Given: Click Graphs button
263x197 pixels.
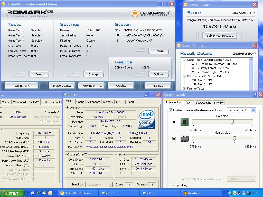Looking at the screenshot, I should [x=121, y=86].
